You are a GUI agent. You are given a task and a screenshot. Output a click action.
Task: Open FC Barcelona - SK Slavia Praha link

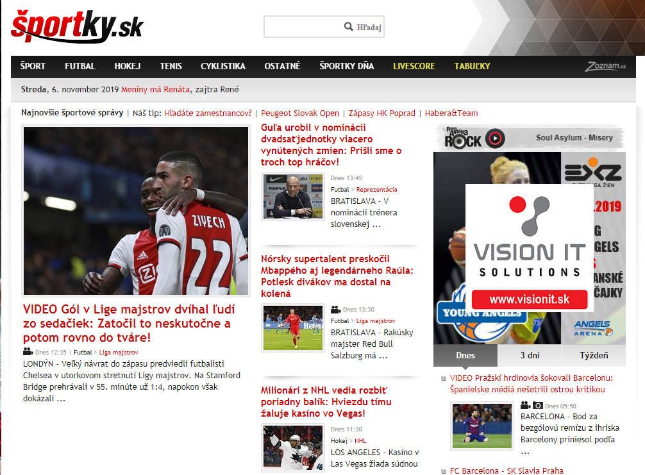click(507, 471)
